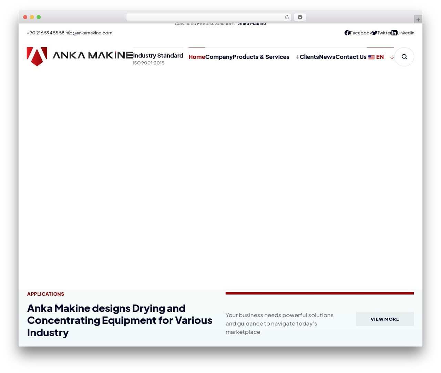Maximize window with green button
The image size is (441, 373).
tap(39, 17)
